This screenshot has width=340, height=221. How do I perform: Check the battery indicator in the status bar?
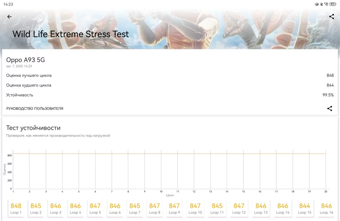[x=333, y=4]
